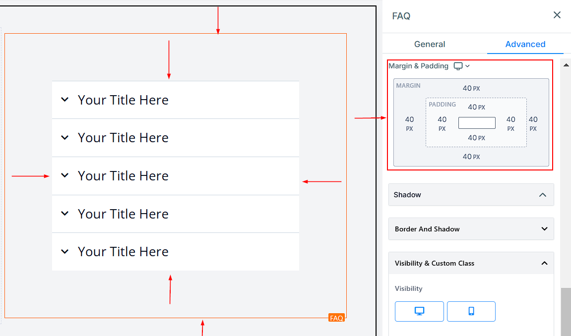The width and height of the screenshot is (571, 336).
Task: Expand the third FAQ item chevron
Action: click(x=64, y=175)
